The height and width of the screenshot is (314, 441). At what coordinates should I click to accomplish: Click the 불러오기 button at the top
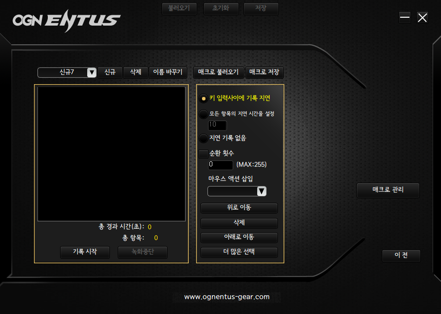[x=179, y=8]
